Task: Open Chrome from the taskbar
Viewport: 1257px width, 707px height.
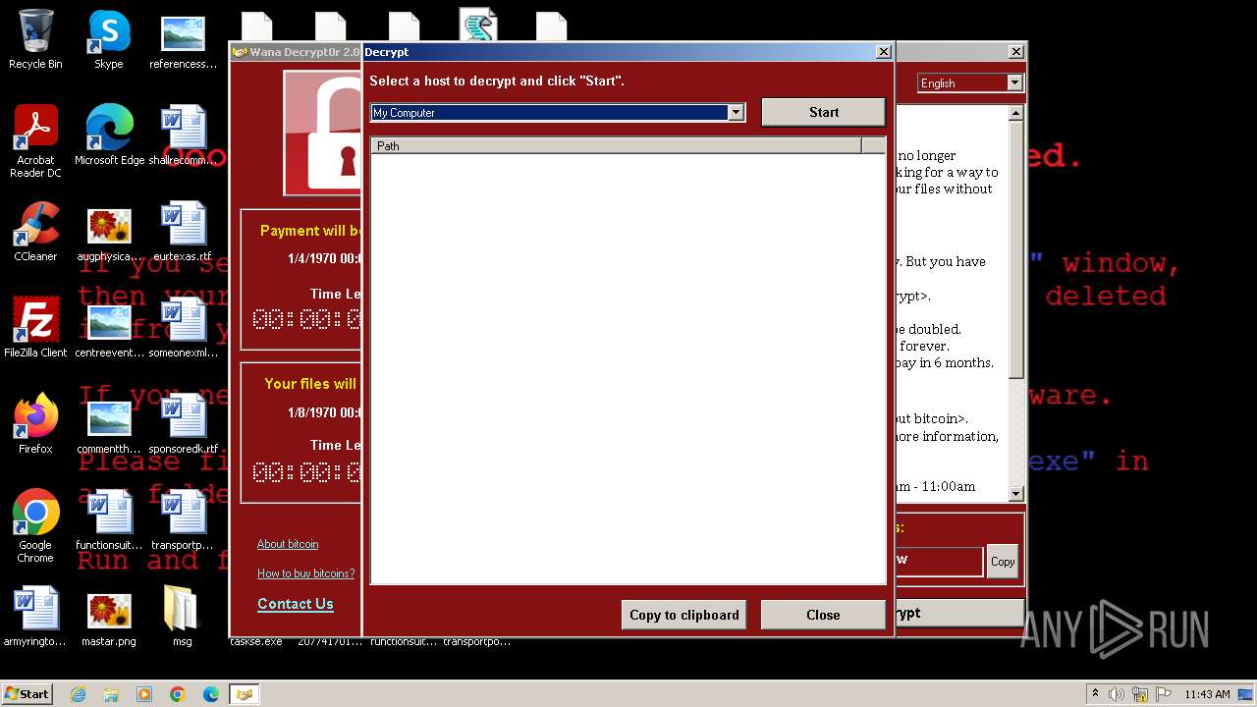Action: tap(178, 694)
